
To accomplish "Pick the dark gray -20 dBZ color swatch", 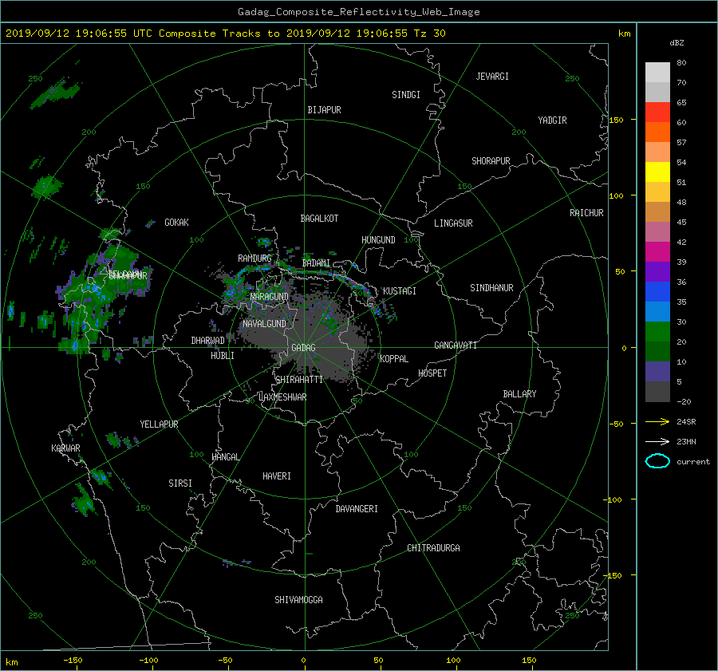I will (x=657, y=392).
